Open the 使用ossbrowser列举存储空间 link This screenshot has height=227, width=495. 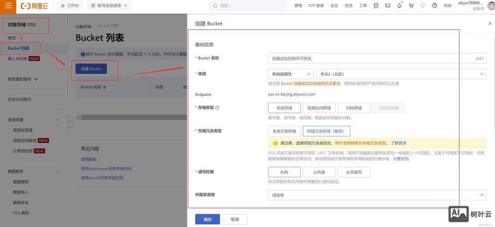point(106,169)
